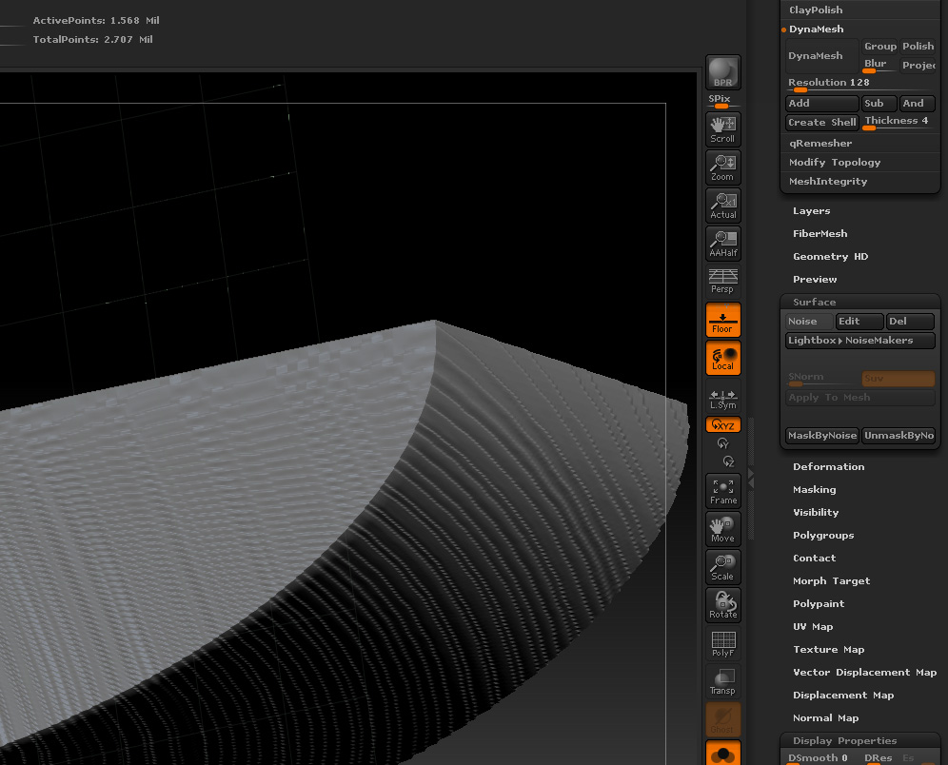This screenshot has width=948, height=765.
Task: Expand the Deformation subpalette
Action: (828, 466)
